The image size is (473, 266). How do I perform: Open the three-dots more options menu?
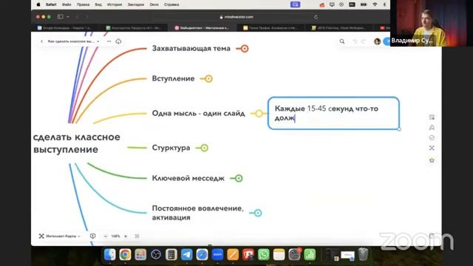coord(109,41)
